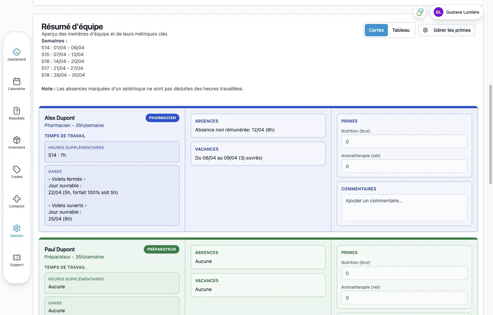Switch to the Cartes view
The width and height of the screenshot is (493, 315).
coord(376,30)
